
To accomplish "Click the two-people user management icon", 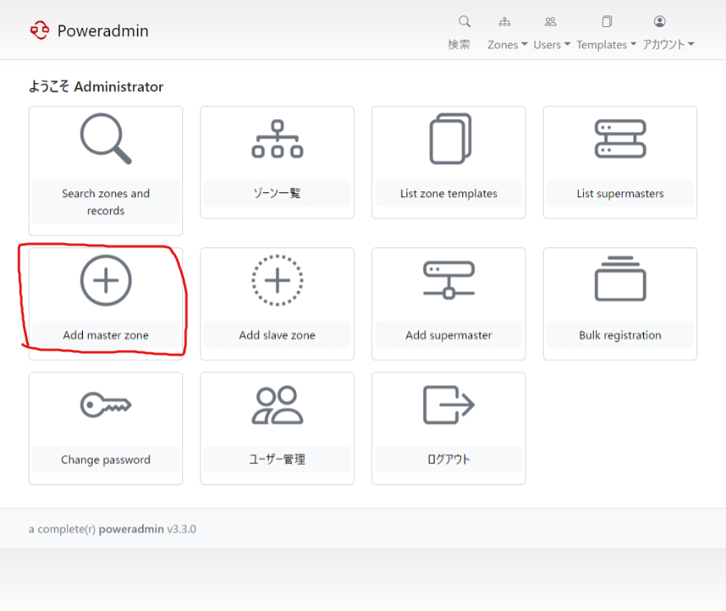I will click(x=278, y=405).
